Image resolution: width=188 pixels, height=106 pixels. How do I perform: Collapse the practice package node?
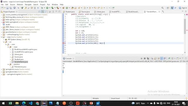tap(8, 64)
